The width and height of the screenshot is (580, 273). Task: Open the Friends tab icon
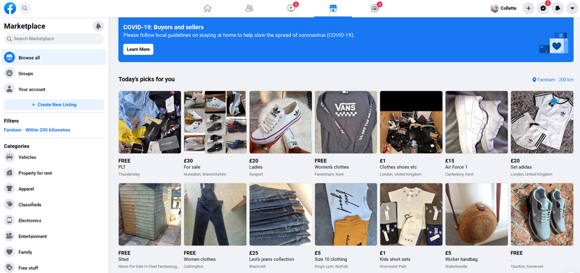point(249,8)
